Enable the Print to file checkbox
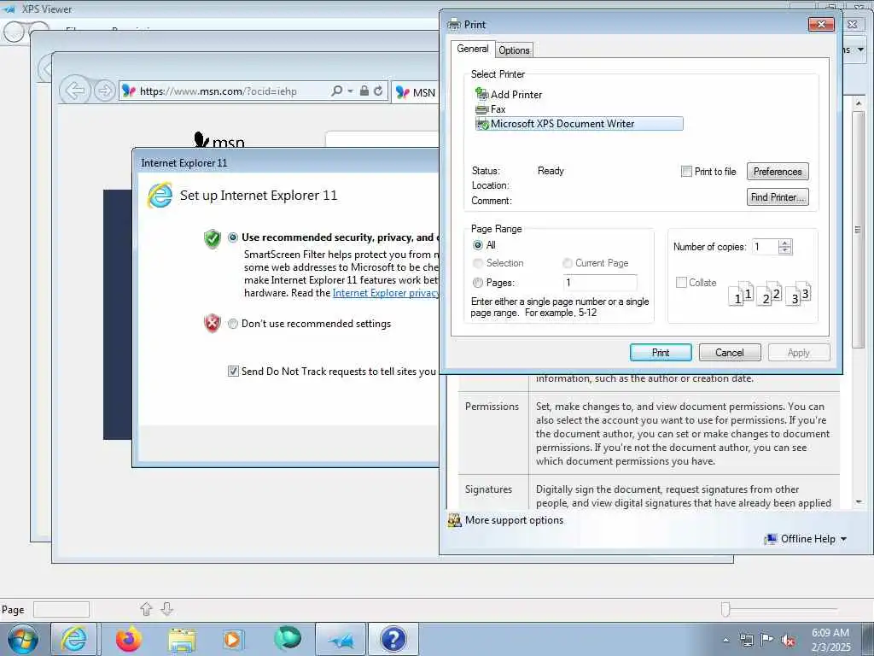Image resolution: width=874 pixels, height=656 pixels. (687, 171)
